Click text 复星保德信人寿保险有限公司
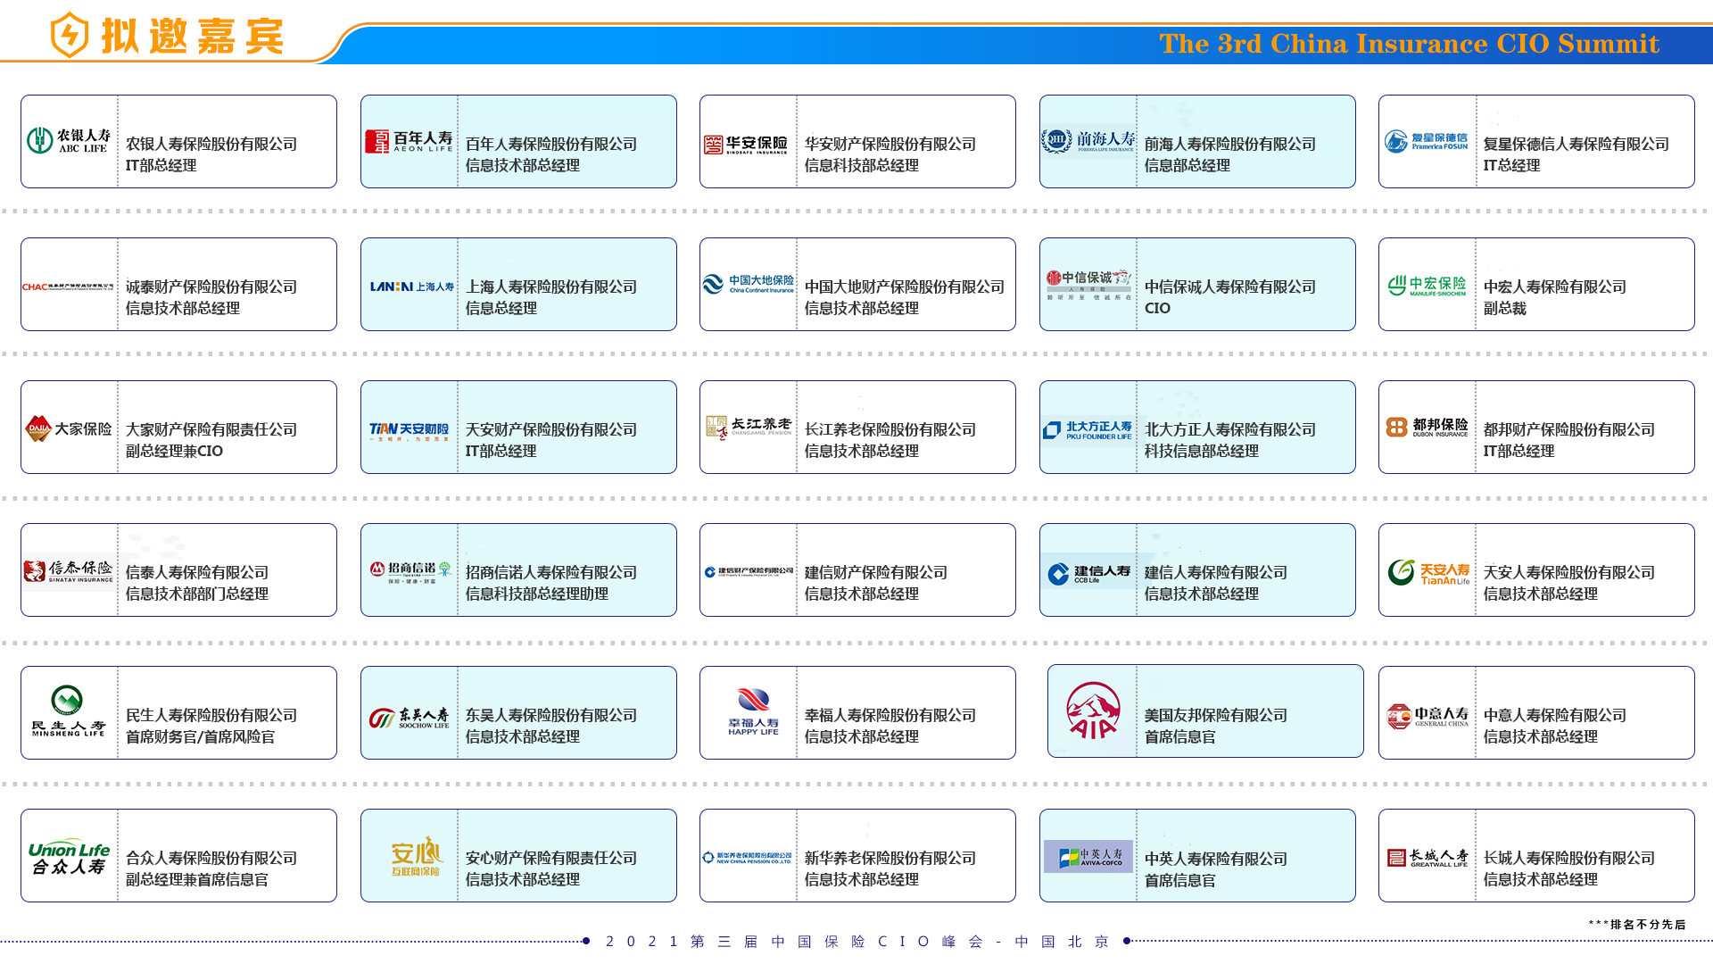This screenshot has width=1713, height=964. pyautogui.click(x=1576, y=144)
